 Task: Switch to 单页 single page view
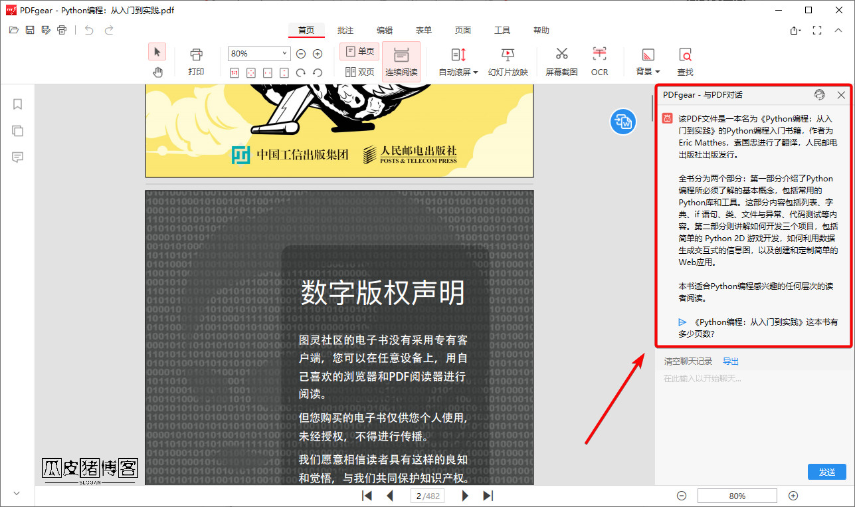point(359,52)
